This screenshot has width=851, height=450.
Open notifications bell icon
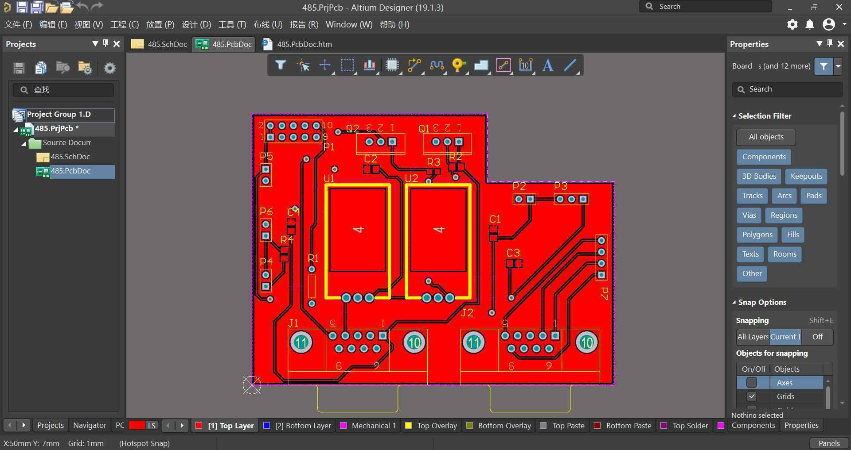click(810, 25)
